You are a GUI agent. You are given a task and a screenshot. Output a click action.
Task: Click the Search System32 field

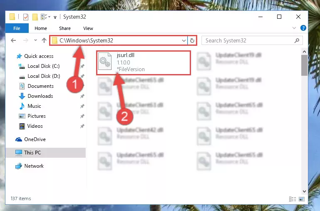252,41
